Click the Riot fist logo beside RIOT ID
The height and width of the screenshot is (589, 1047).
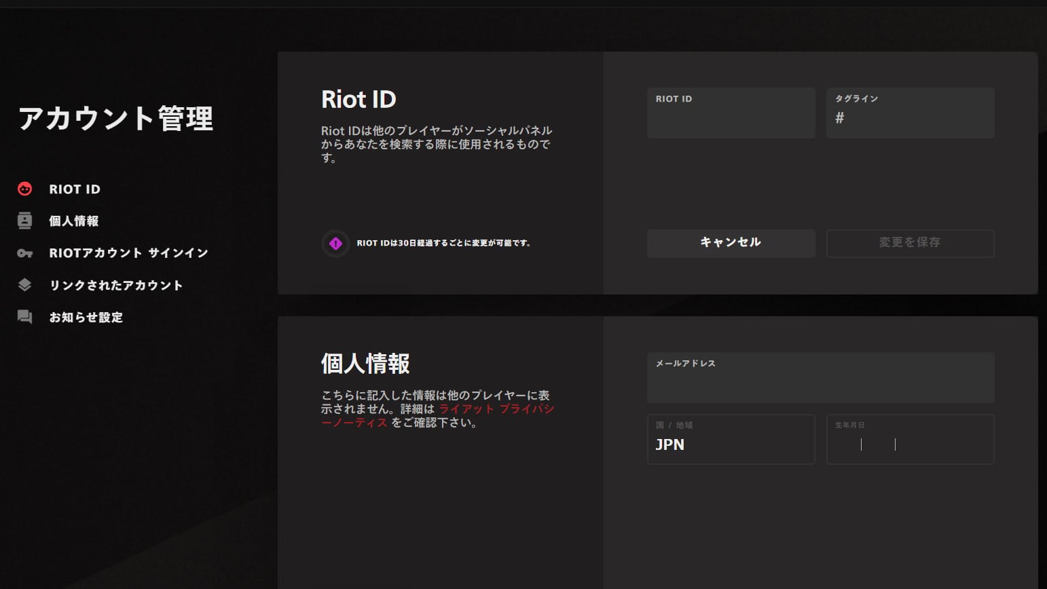coord(24,189)
